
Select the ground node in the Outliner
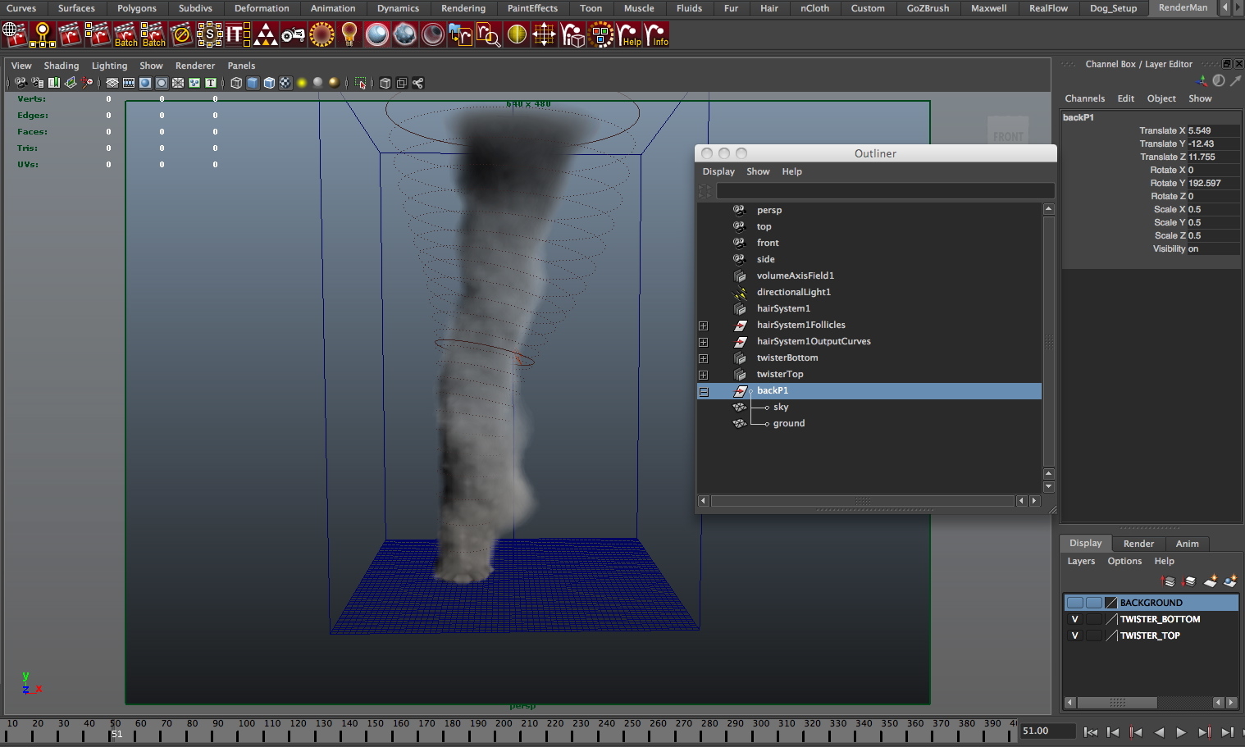click(x=787, y=423)
